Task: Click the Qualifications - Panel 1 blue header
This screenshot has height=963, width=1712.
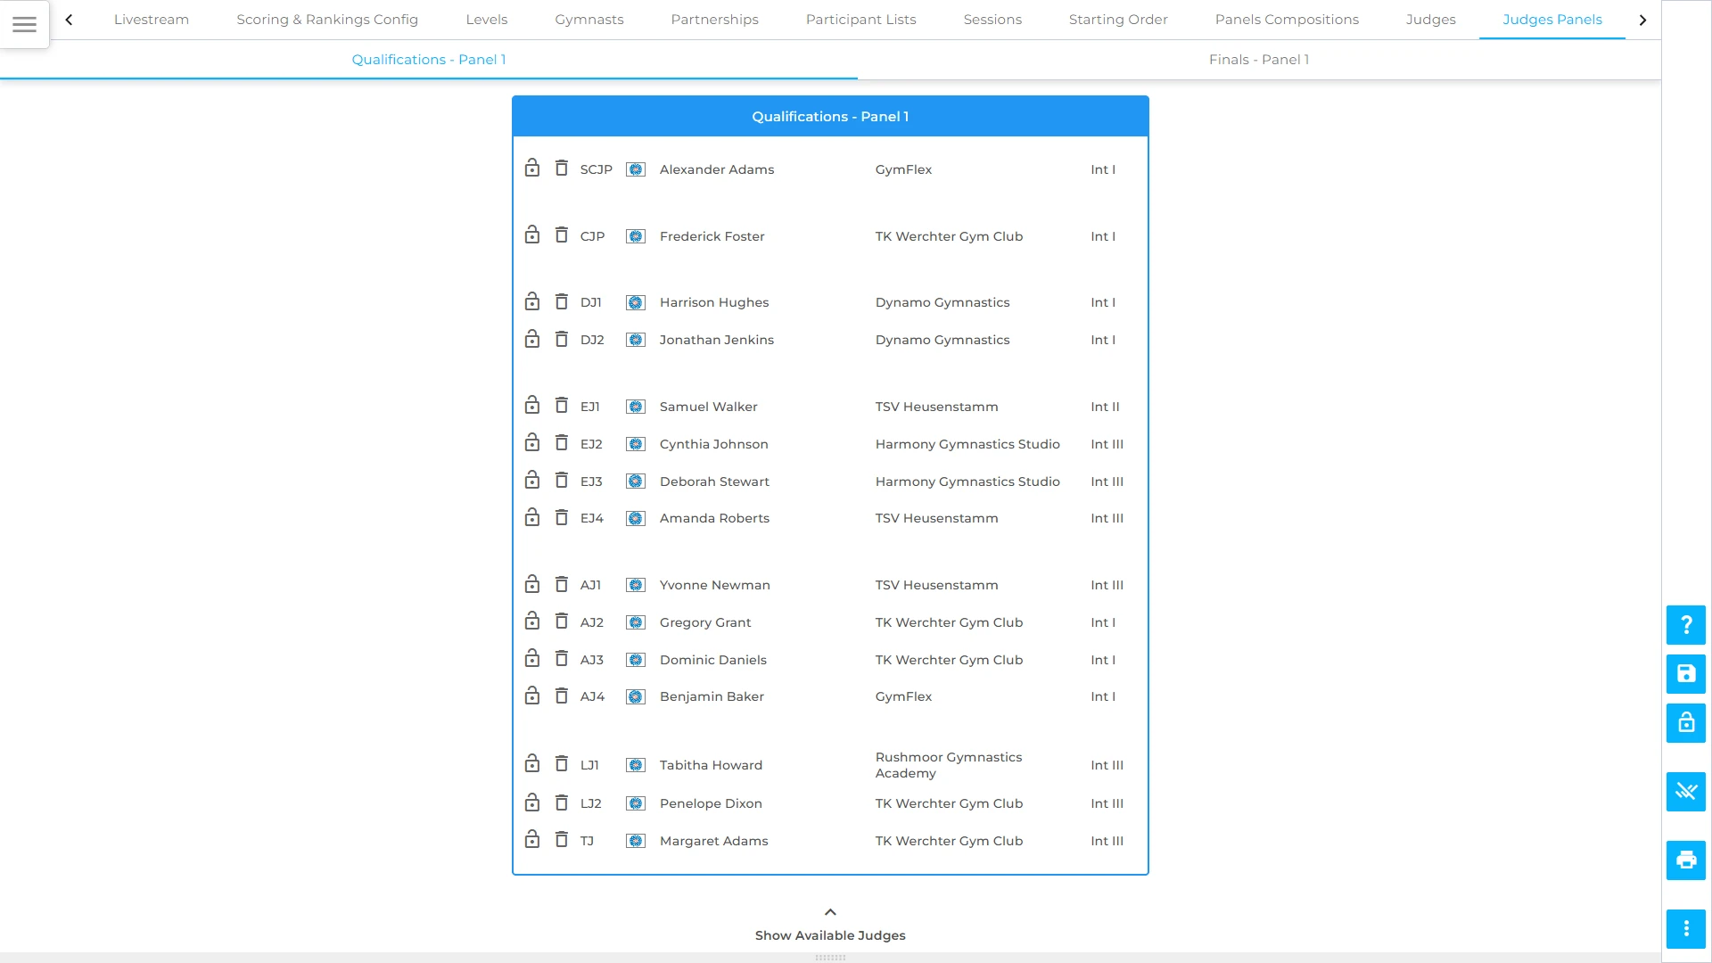Action: coord(830,117)
